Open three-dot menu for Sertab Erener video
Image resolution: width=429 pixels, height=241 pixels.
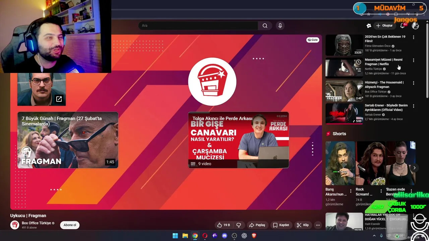pyautogui.click(x=413, y=106)
